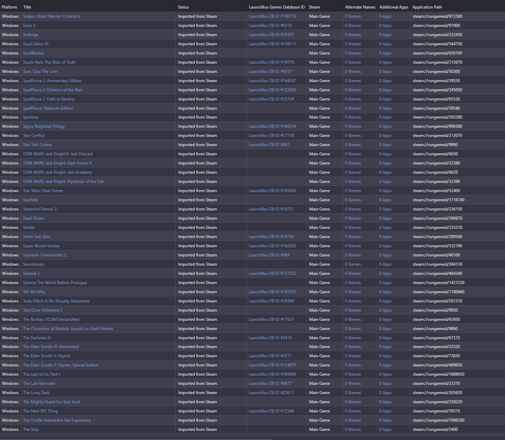Open The Darkness II title
The height and width of the screenshot is (440, 505).
(37, 338)
